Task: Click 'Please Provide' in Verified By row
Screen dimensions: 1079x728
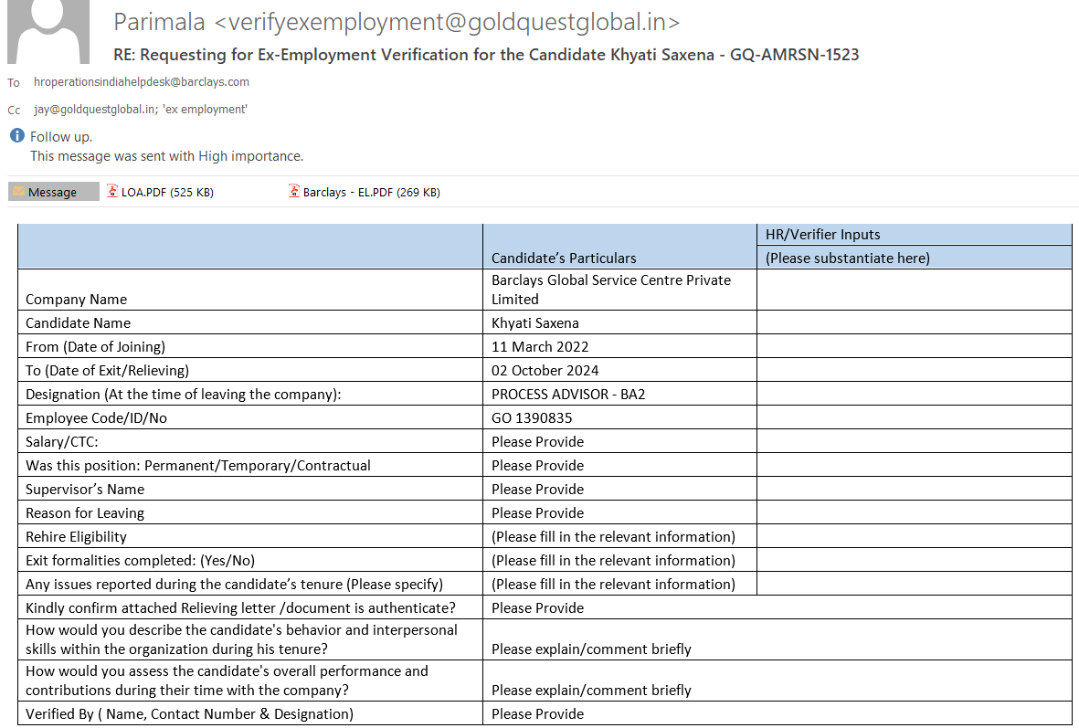Action: pyautogui.click(x=537, y=714)
